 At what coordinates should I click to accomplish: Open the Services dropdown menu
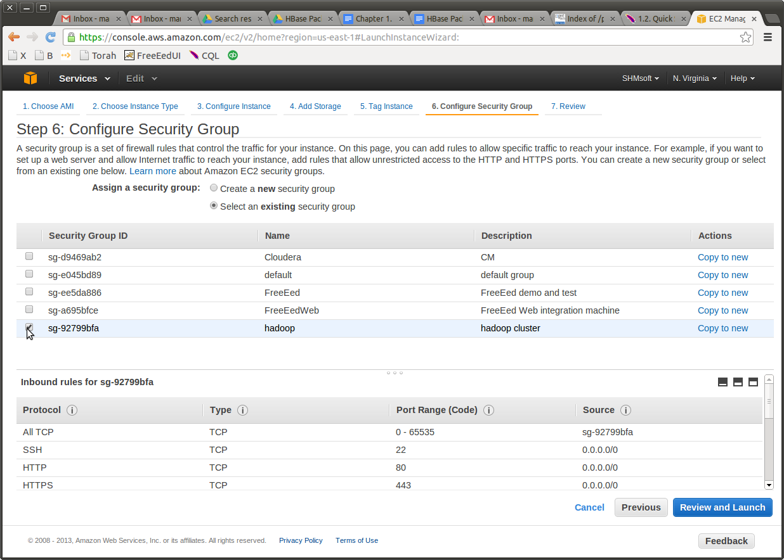point(84,79)
